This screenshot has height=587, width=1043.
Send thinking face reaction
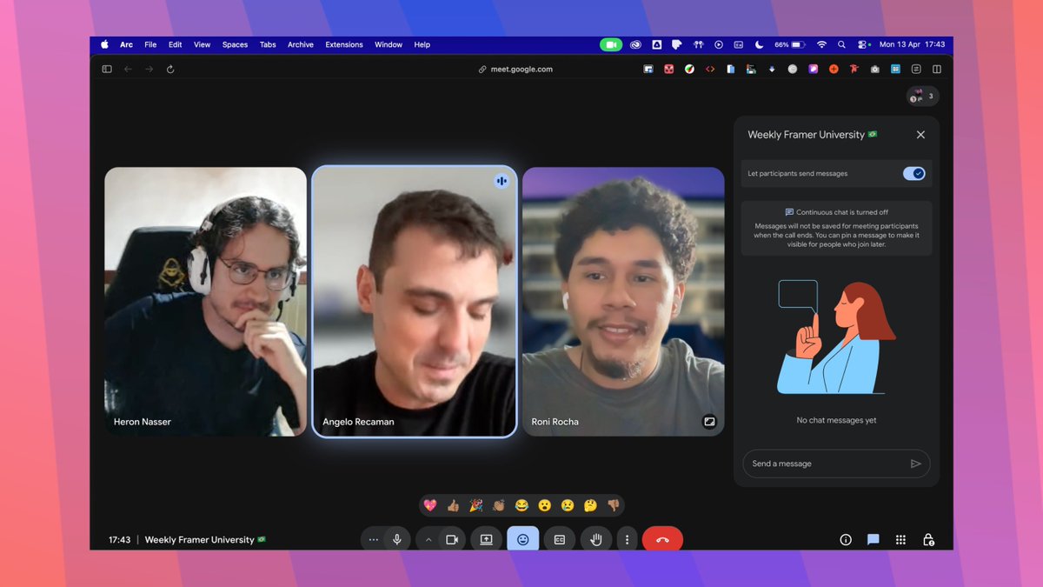click(591, 505)
